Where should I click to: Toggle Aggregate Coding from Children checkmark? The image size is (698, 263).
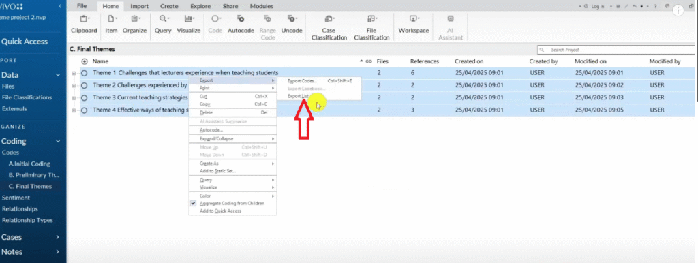pyautogui.click(x=193, y=203)
